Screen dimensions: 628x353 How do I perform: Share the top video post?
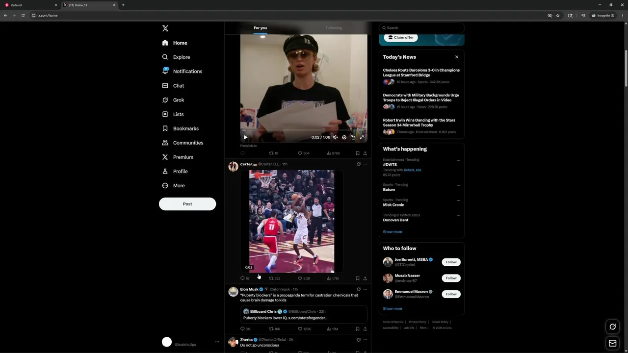[x=365, y=153]
